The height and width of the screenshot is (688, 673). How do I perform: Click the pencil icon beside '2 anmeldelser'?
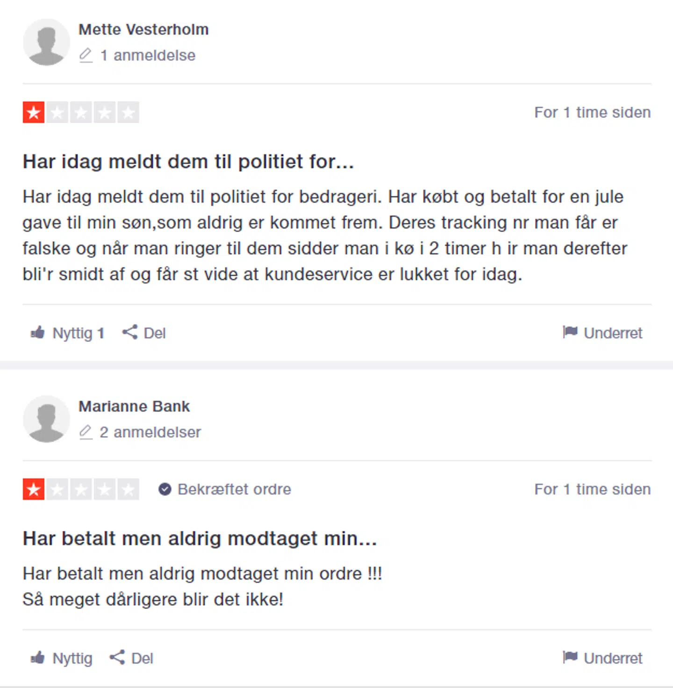coord(86,432)
